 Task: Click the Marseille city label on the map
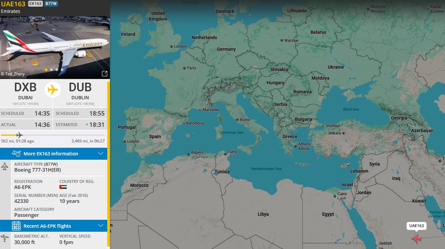[211, 110]
